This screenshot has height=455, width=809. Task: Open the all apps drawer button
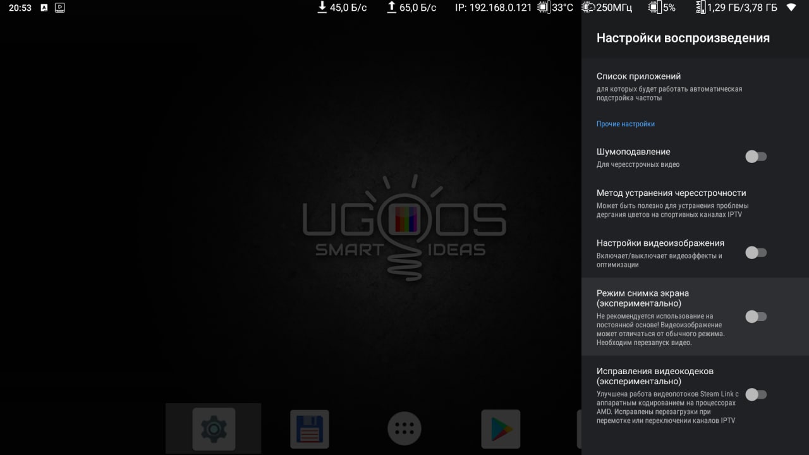tap(404, 429)
